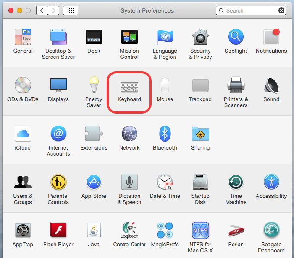This screenshot has width=294, height=258.
Task: Open the Keyboard preference pane
Action: (x=129, y=86)
